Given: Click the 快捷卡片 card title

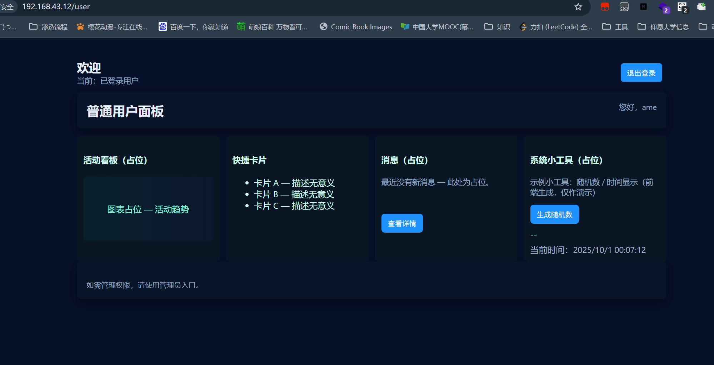Looking at the screenshot, I should 250,160.
